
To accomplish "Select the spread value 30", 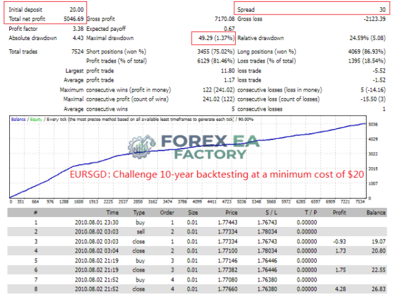I will coord(382,10).
